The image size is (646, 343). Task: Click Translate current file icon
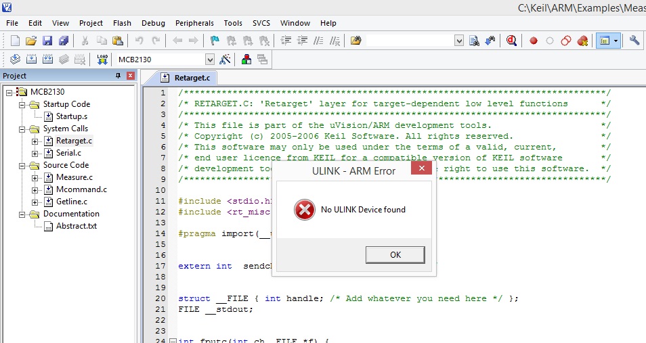click(16, 60)
